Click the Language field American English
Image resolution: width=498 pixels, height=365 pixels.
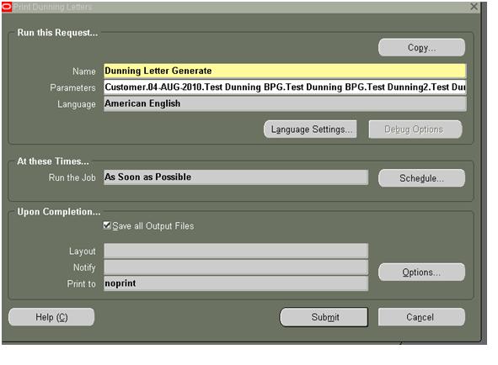coord(285,103)
